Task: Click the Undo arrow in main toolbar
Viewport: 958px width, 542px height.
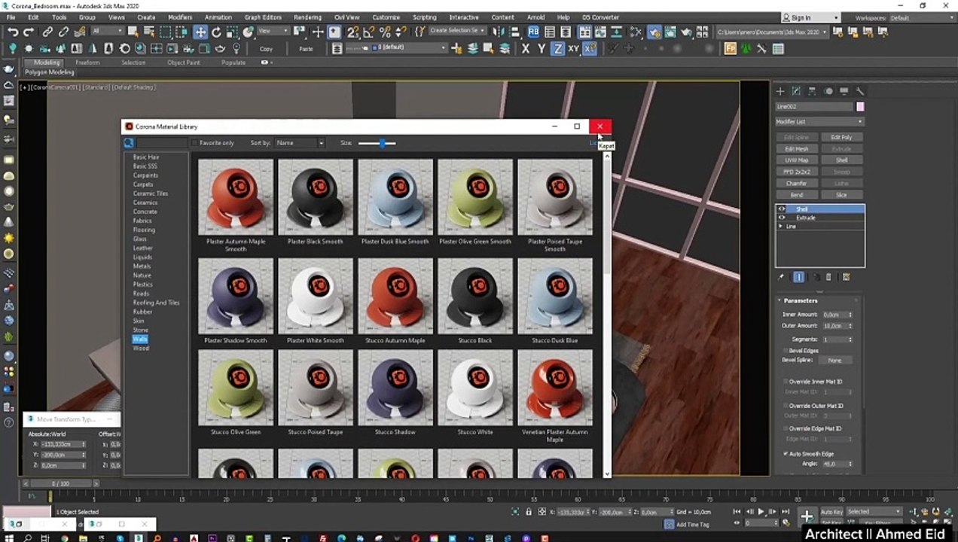Action: click(x=13, y=32)
